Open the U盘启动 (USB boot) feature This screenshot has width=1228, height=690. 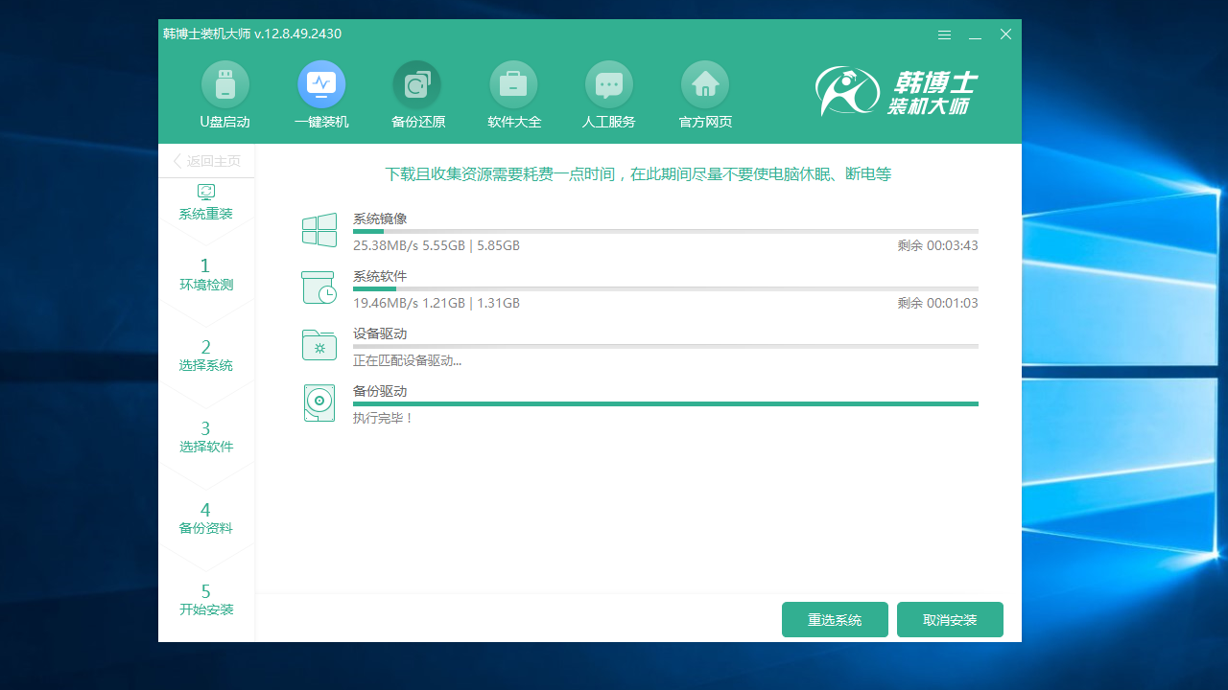[x=224, y=93]
